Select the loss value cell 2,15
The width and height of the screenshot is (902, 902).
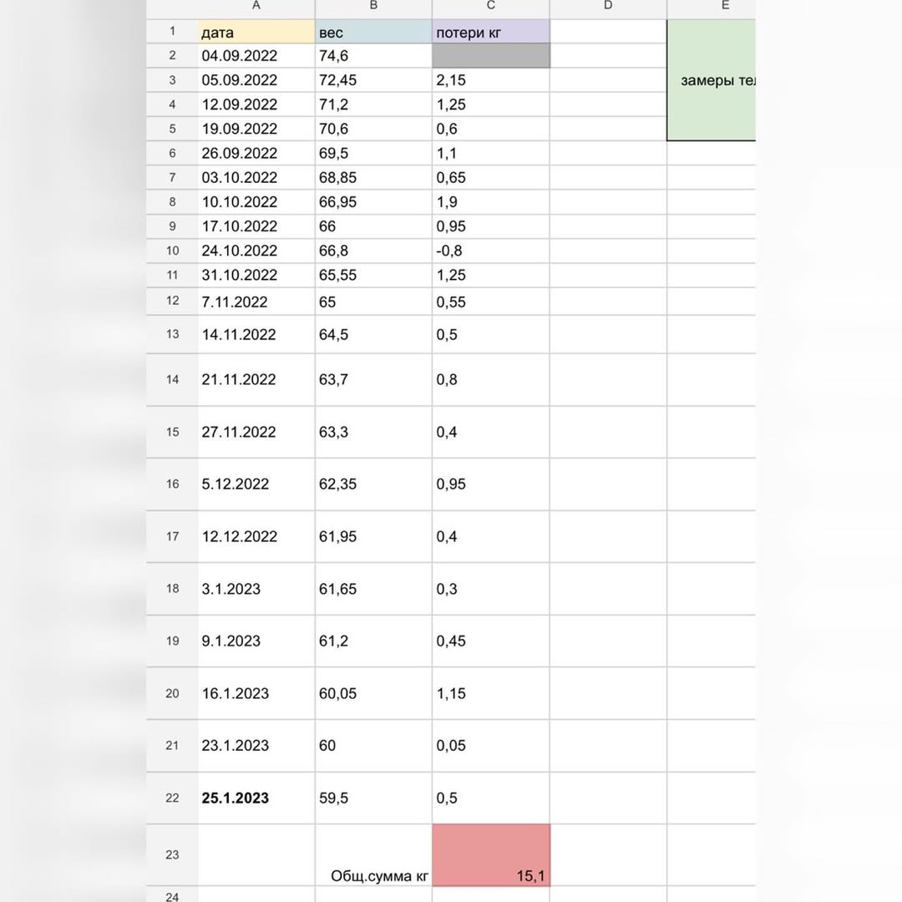(x=491, y=80)
